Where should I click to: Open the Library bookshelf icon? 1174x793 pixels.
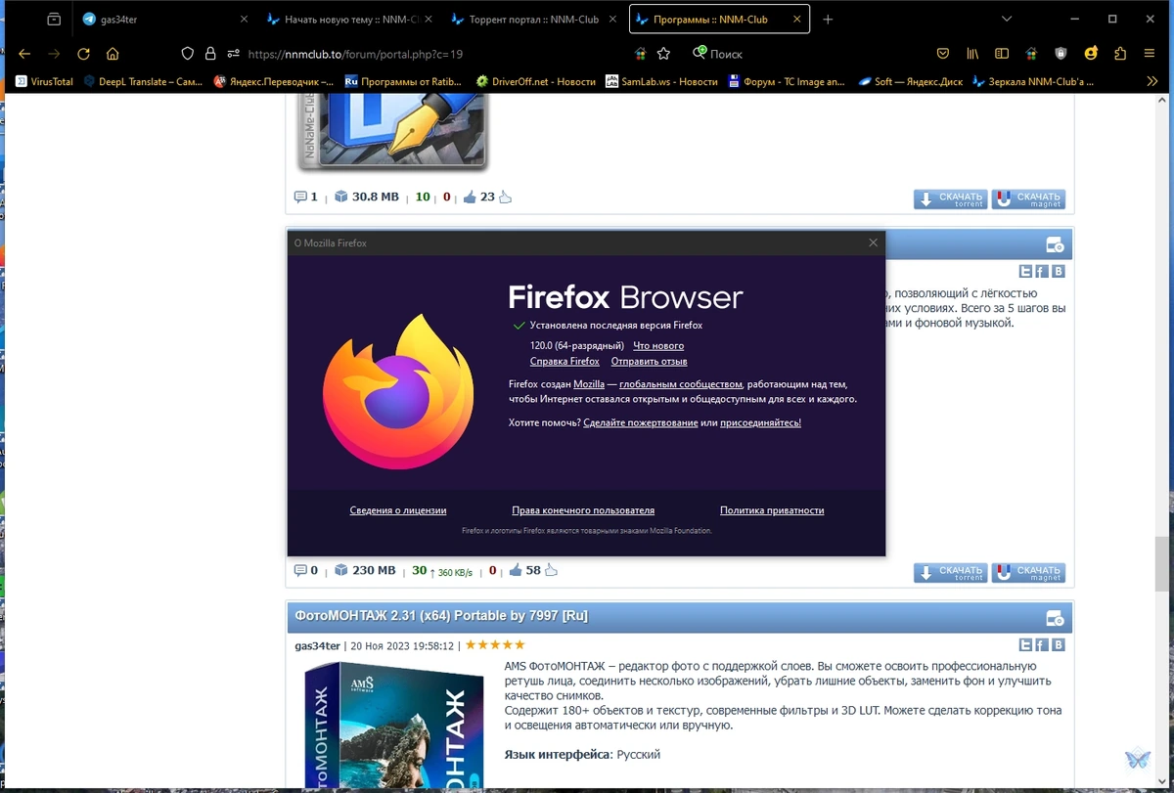(972, 54)
